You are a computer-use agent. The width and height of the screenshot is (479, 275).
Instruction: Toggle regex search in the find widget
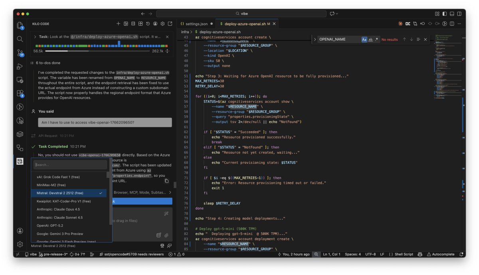pos(376,39)
